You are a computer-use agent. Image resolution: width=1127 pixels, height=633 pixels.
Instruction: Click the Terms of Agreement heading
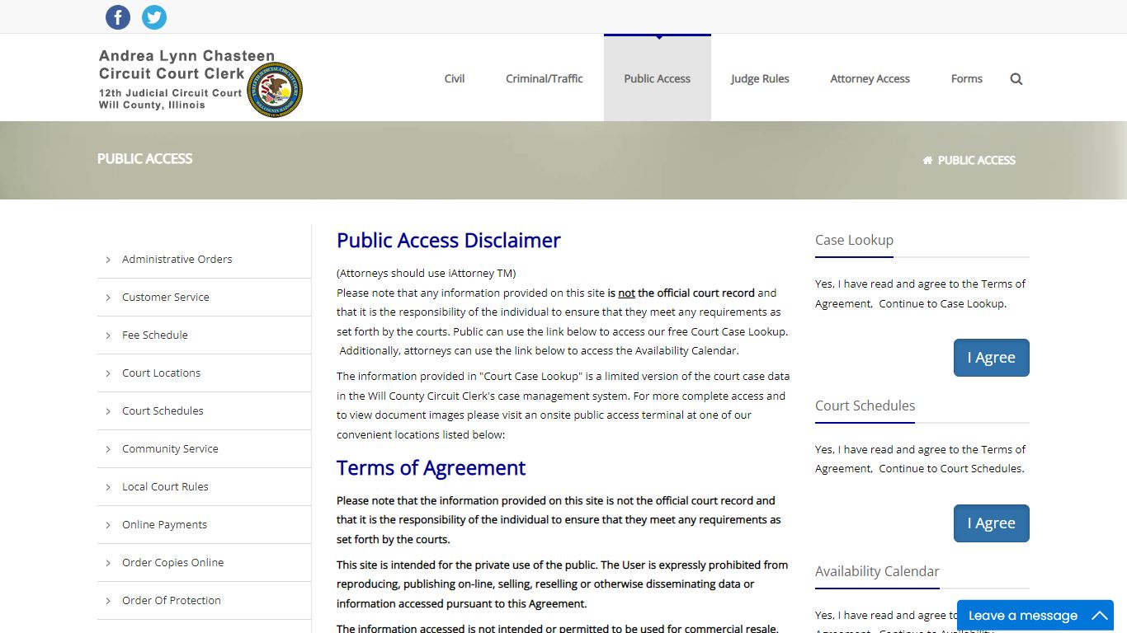[431, 467]
